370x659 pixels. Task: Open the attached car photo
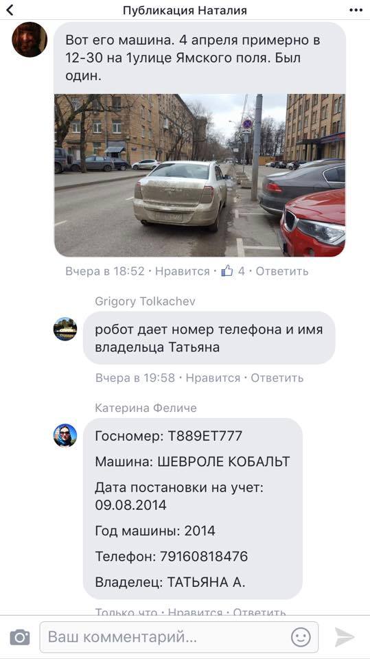tap(200, 175)
